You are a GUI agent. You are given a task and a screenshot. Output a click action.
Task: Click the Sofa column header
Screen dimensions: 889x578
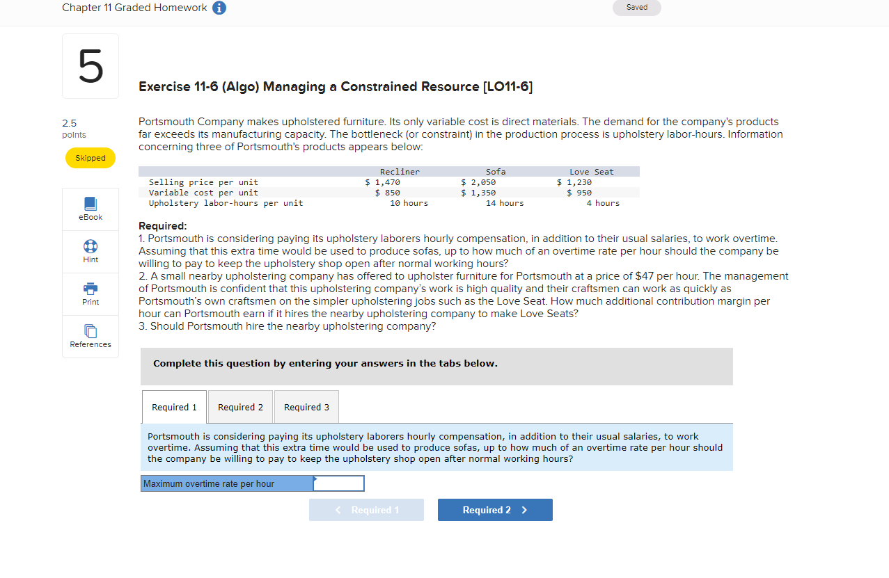click(496, 172)
